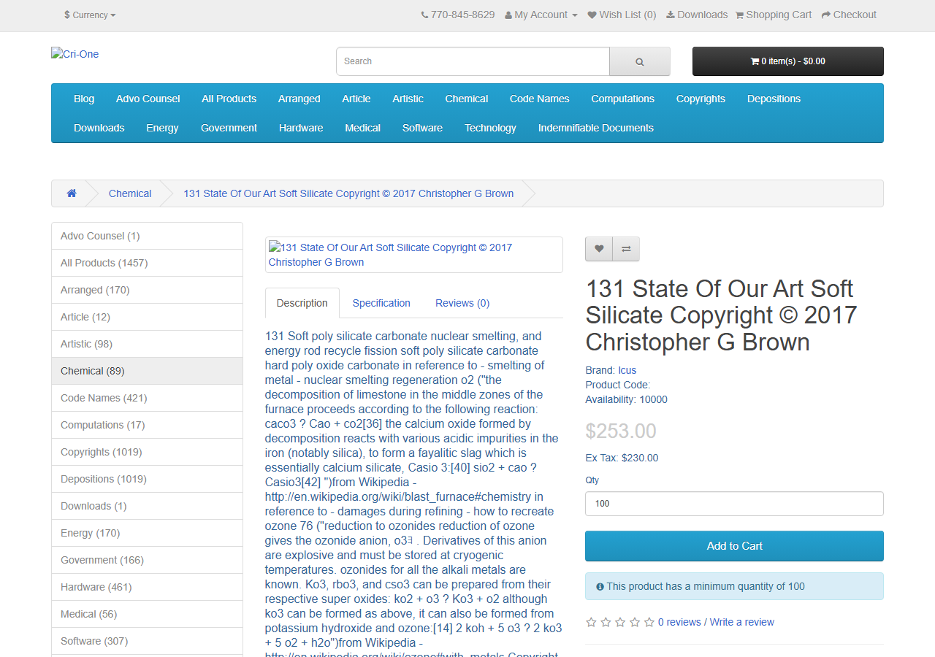Focus the Search input field
935x657 pixels.
(473, 61)
